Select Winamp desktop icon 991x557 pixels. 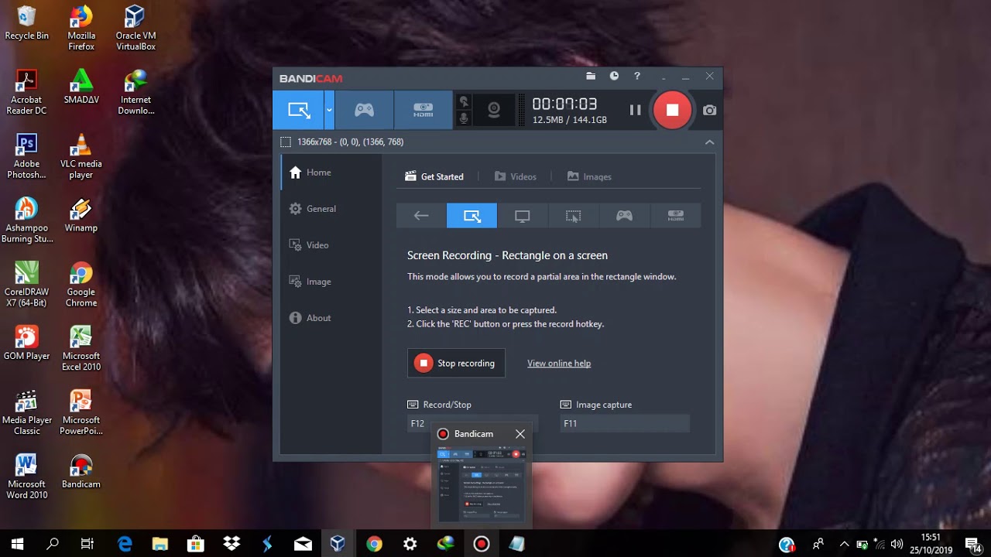(81, 216)
